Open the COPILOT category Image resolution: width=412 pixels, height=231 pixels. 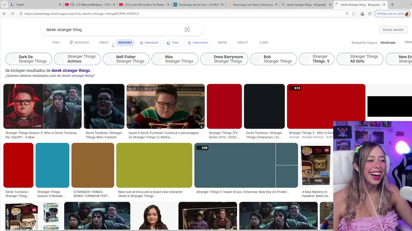(242, 42)
